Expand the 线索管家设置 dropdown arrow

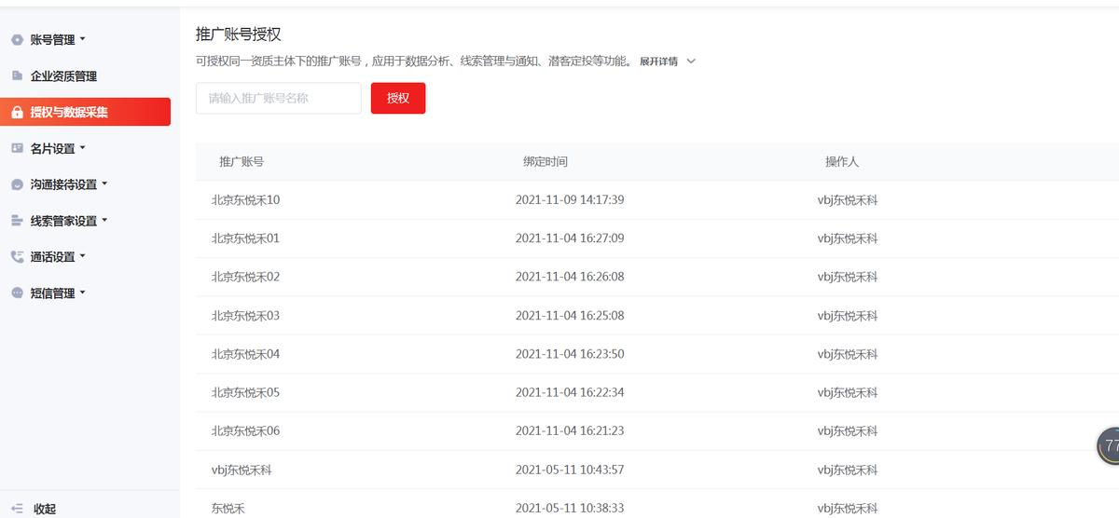pos(104,220)
